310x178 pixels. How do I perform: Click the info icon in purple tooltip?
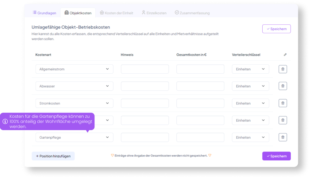(x=5, y=122)
